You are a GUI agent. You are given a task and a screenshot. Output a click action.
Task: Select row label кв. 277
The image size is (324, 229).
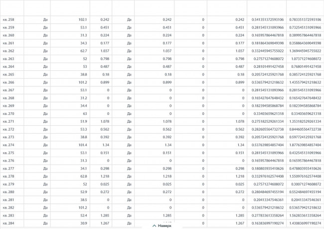[x=8, y=169]
